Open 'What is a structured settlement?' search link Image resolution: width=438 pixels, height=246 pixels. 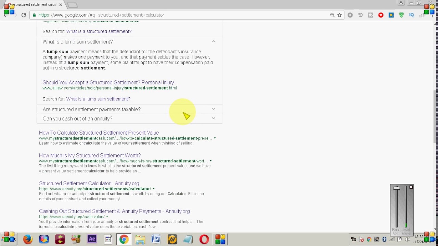[x=99, y=31]
